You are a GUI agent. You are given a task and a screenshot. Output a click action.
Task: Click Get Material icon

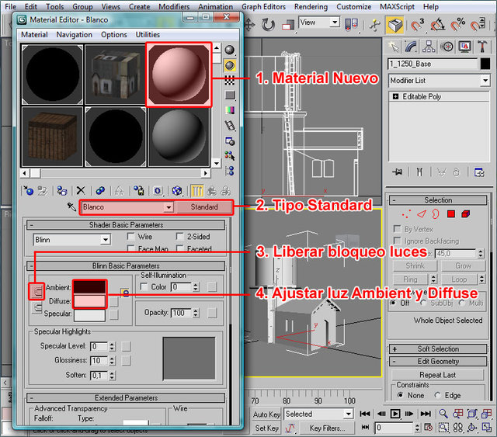coord(29,190)
